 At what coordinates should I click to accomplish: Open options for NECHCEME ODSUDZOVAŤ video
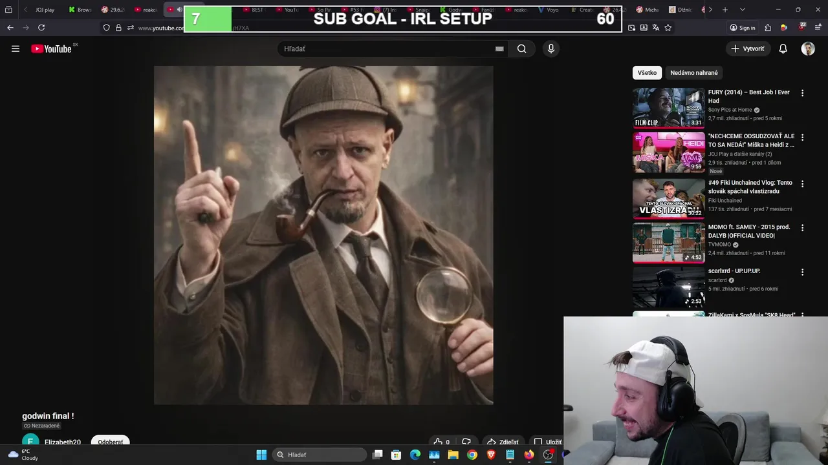click(x=802, y=138)
